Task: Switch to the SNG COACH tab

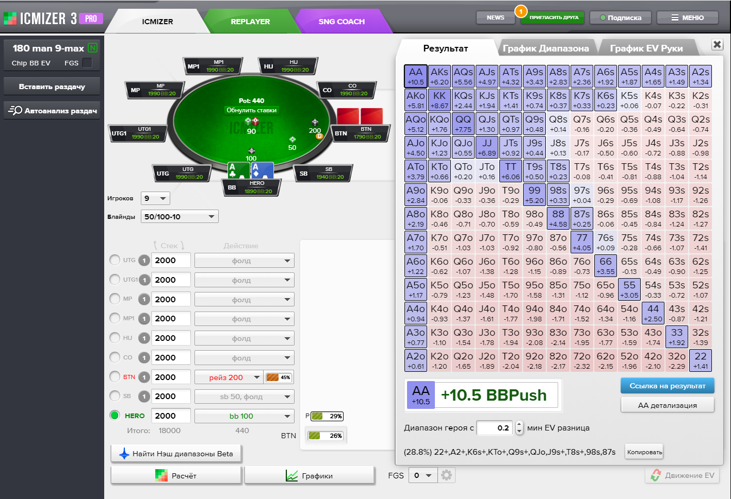Action: [342, 22]
